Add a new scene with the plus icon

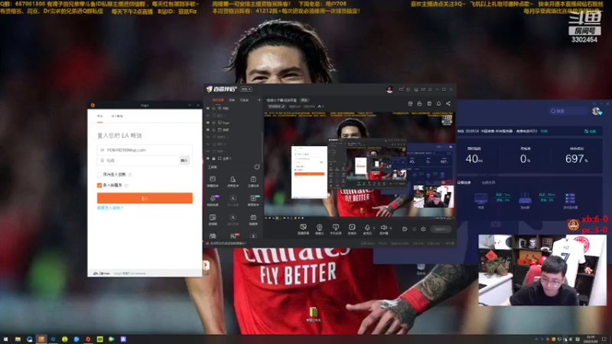click(259, 100)
